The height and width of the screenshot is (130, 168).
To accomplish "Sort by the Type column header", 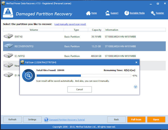I will 76,30.
